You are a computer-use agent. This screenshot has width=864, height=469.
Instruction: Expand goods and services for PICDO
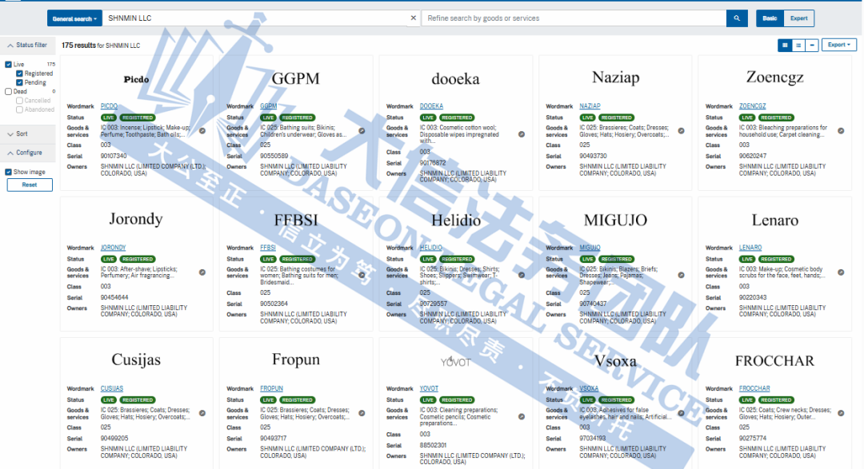[x=202, y=131]
